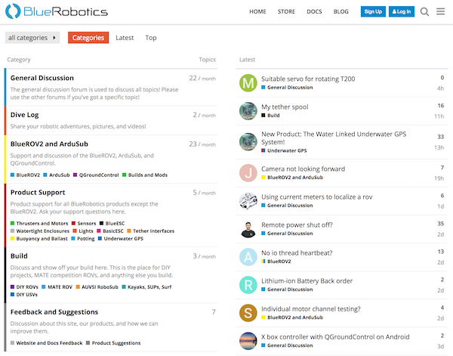
Task: Expand the all categories dropdown
Action: click(32, 38)
